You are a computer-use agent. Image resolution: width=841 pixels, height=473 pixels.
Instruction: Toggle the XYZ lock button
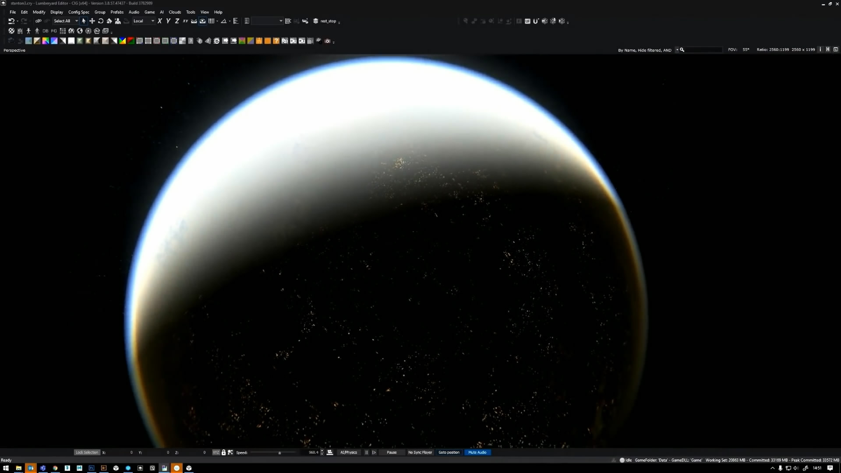[x=216, y=452]
